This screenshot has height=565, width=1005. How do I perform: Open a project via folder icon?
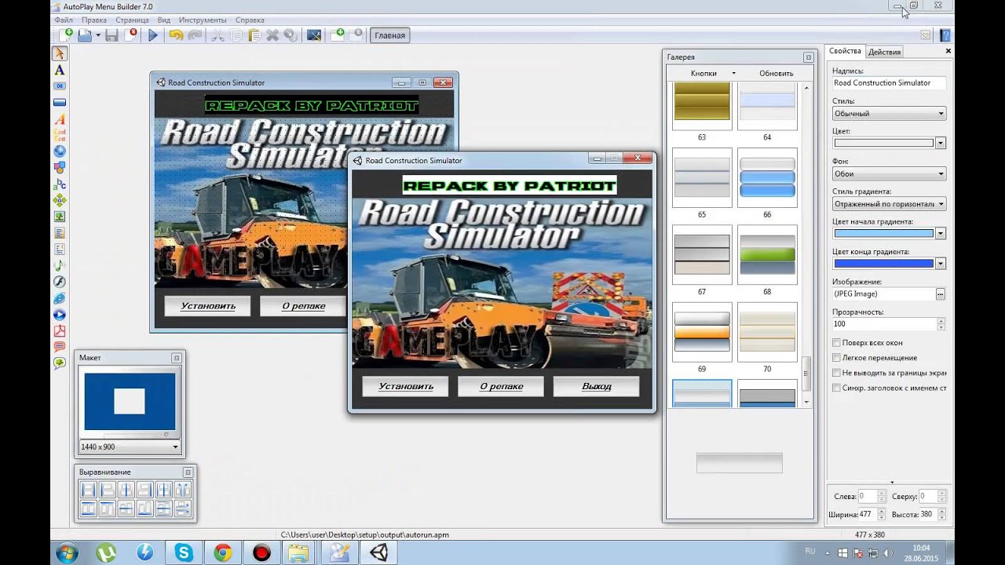coord(84,35)
